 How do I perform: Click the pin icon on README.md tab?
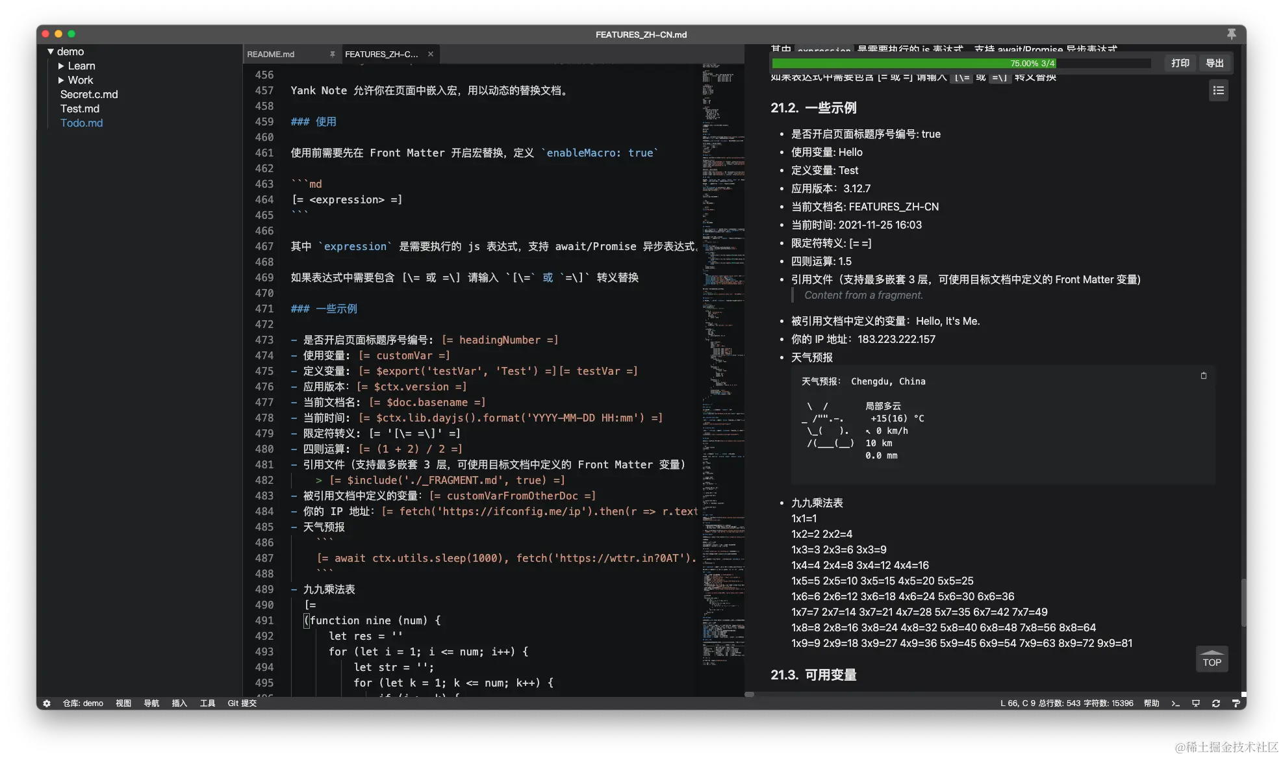[332, 54]
